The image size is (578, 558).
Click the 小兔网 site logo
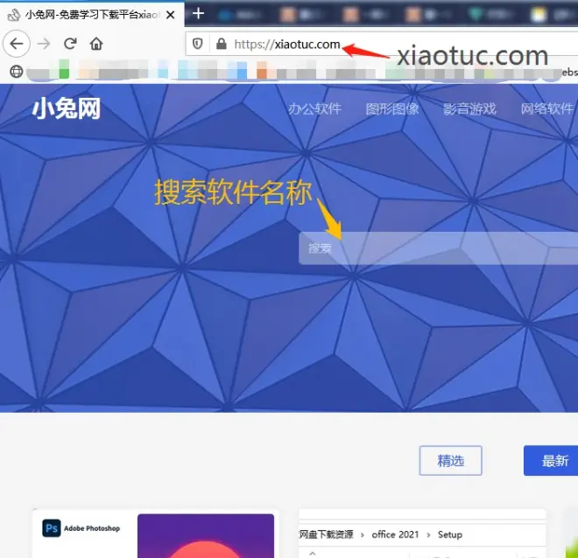point(67,109)
